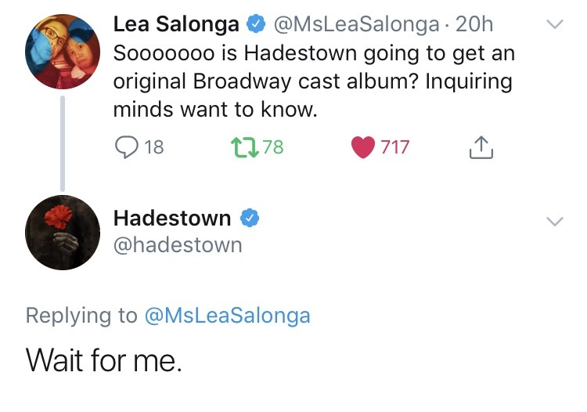Expand the chevron menu on Lea Salonga's tweet

point(554,25)
